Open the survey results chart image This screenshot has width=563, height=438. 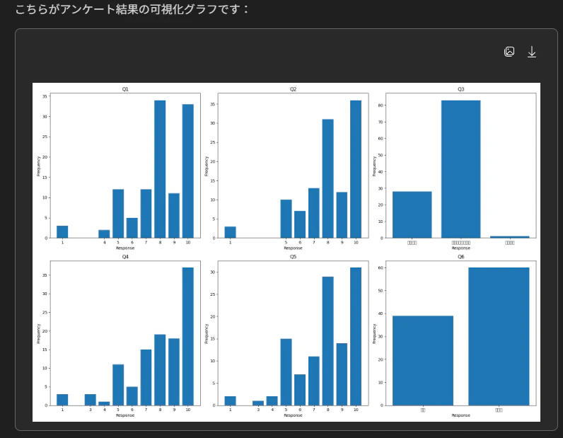286,252
